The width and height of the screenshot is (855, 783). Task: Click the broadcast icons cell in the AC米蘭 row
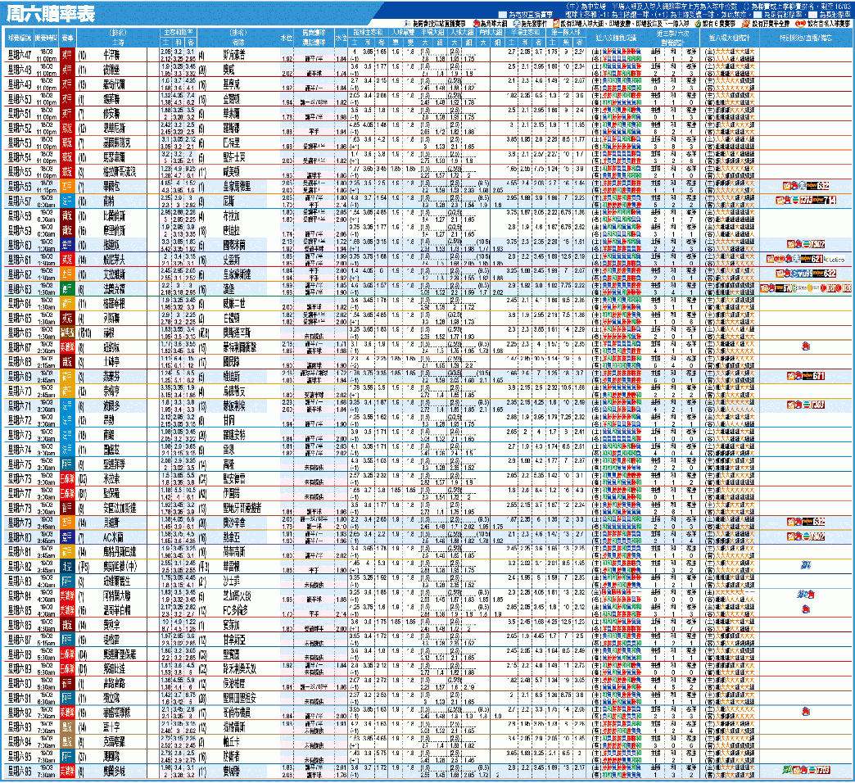click(x=806, y=537)
